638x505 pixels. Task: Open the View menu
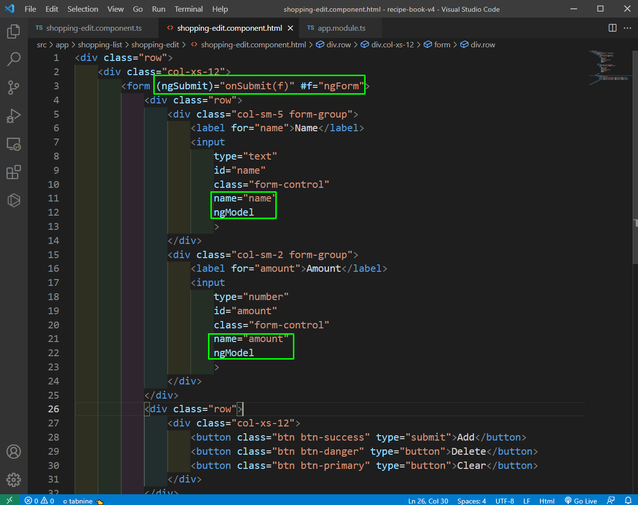tap(116, 9)
